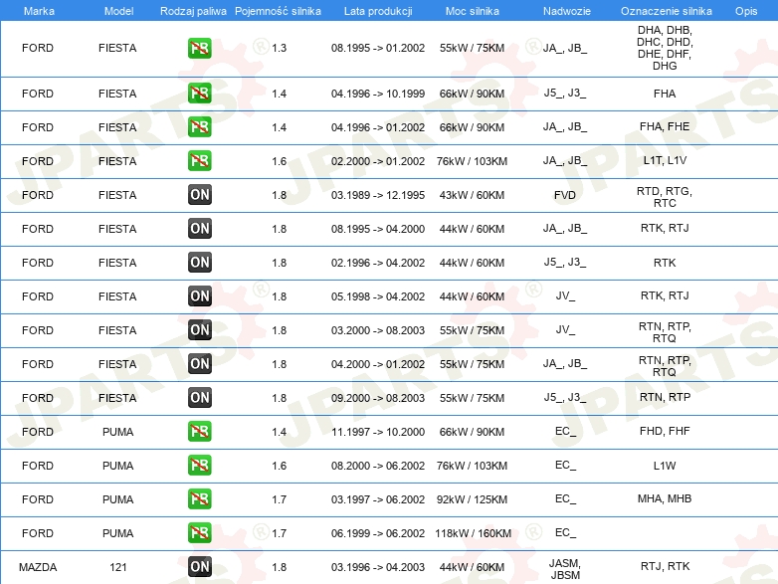Select the L1T, L1V engine code cell
Image resolution: width=778 pixels, height=584 pixels.
coord(665,160)
